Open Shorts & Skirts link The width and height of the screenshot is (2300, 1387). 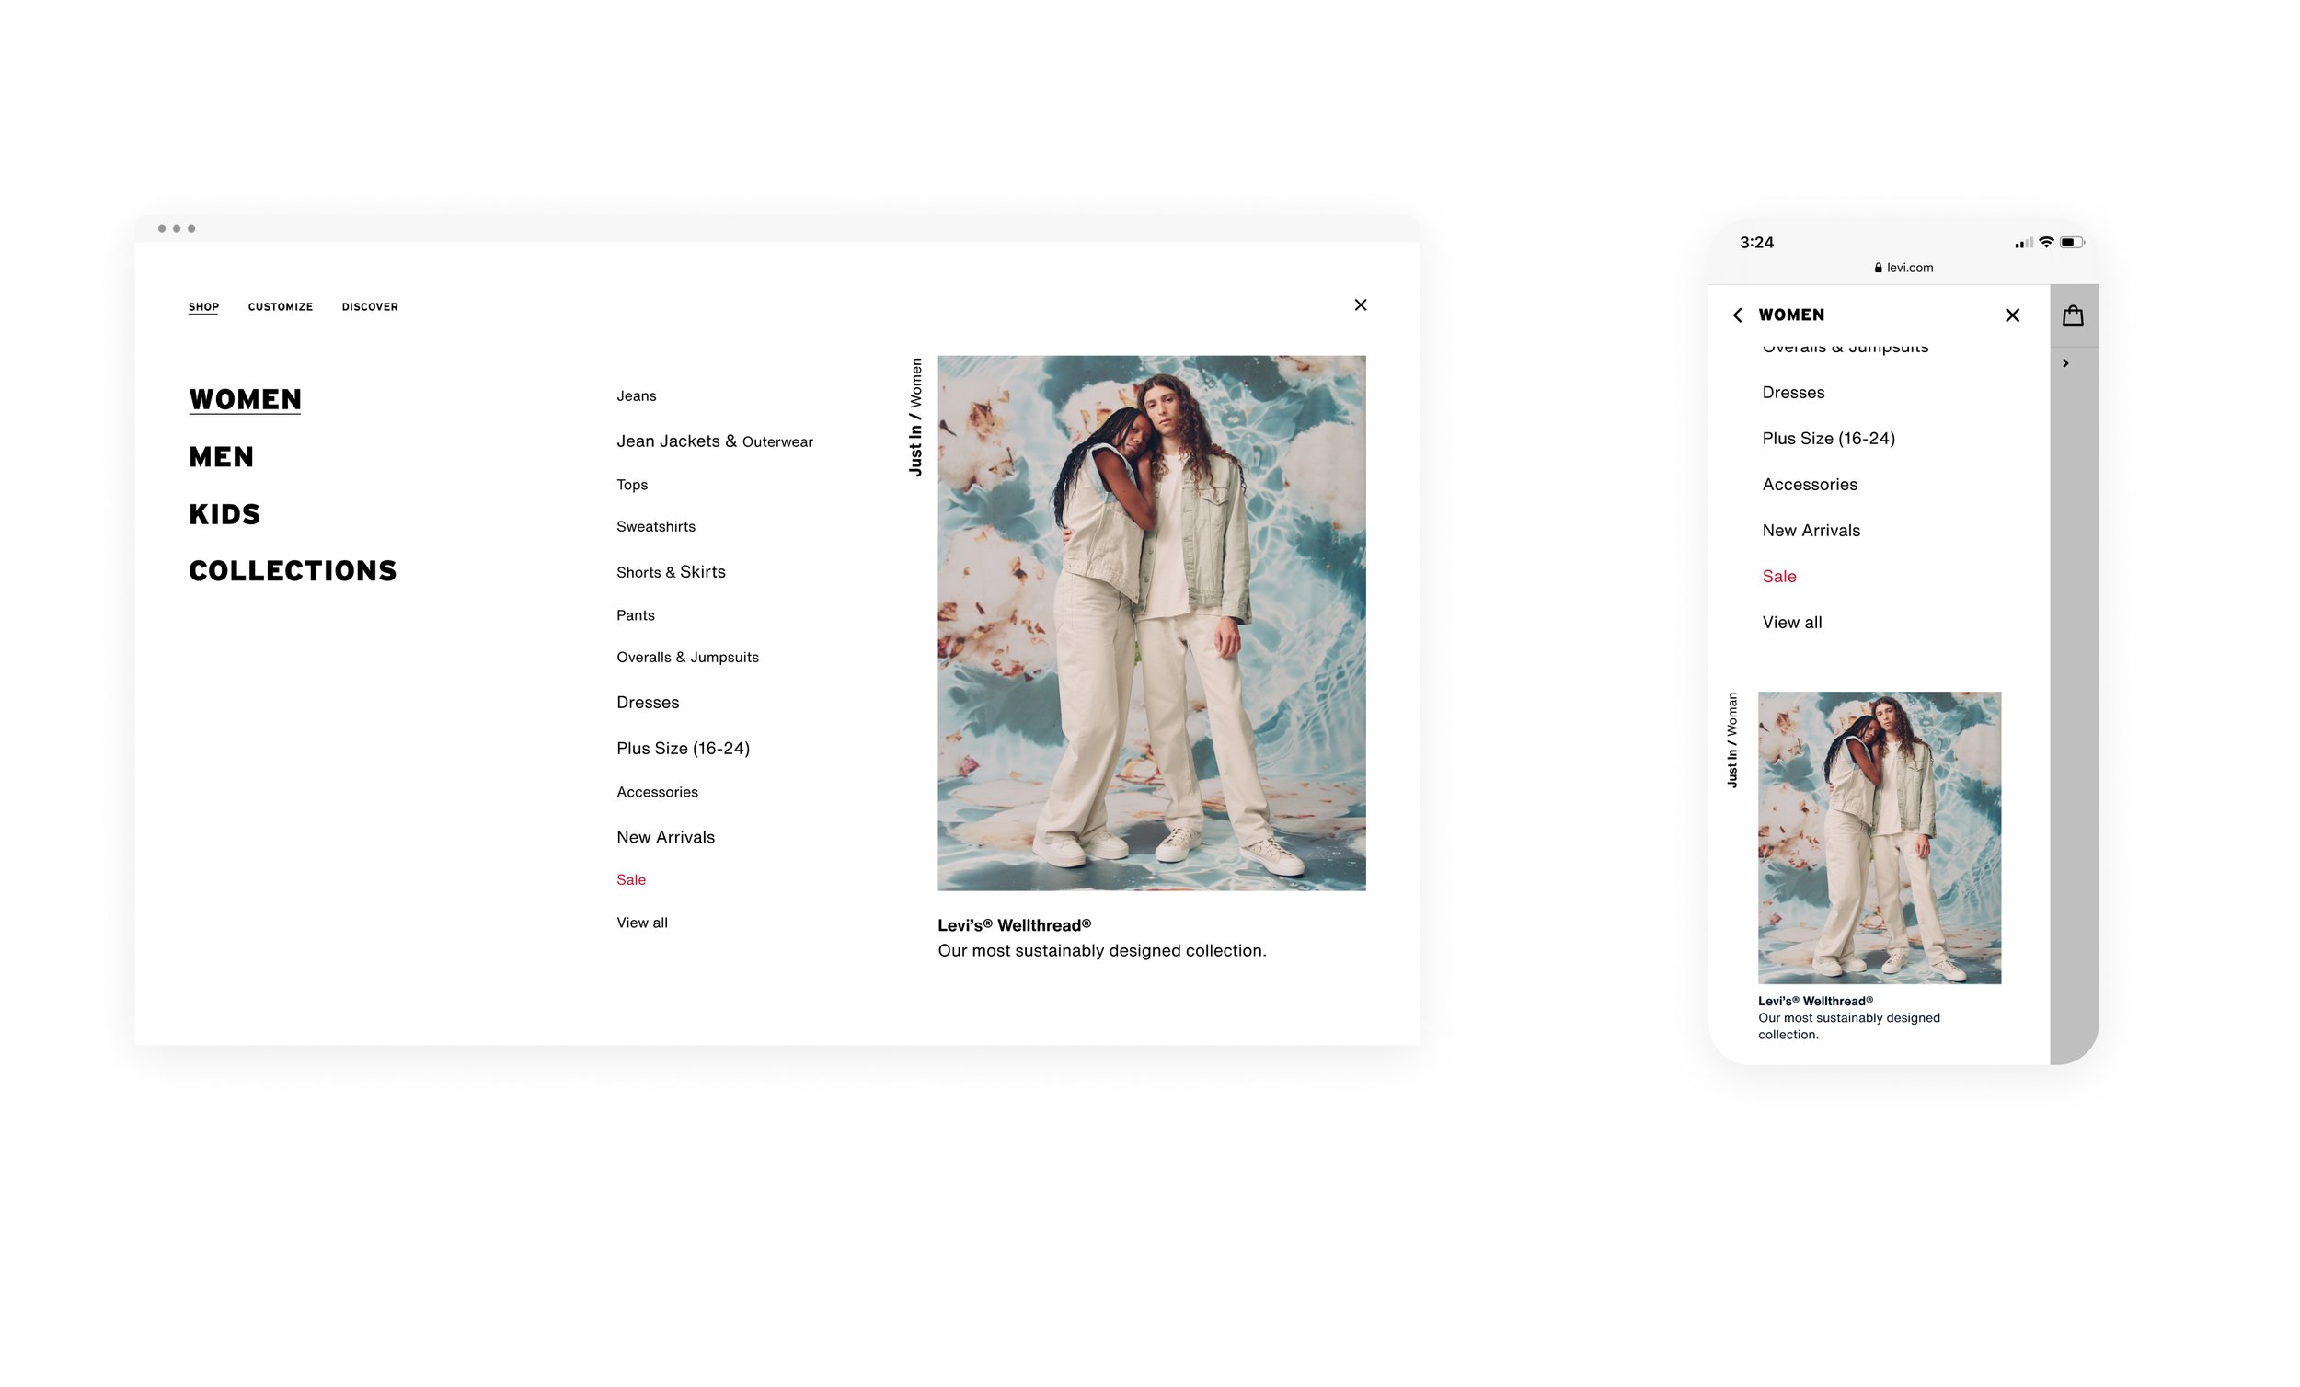click(670, 572)
